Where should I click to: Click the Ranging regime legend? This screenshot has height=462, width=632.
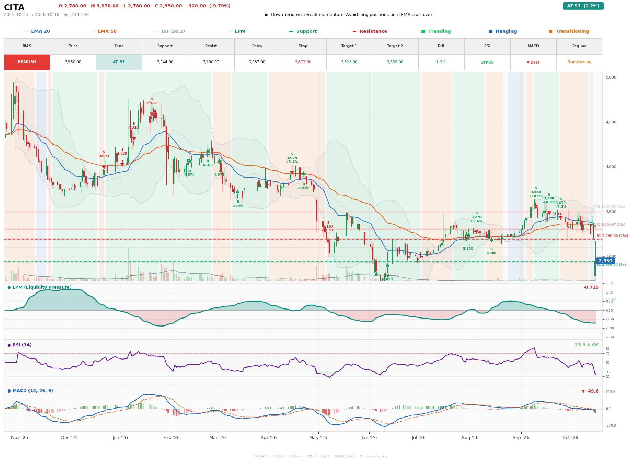pos(503,31)
